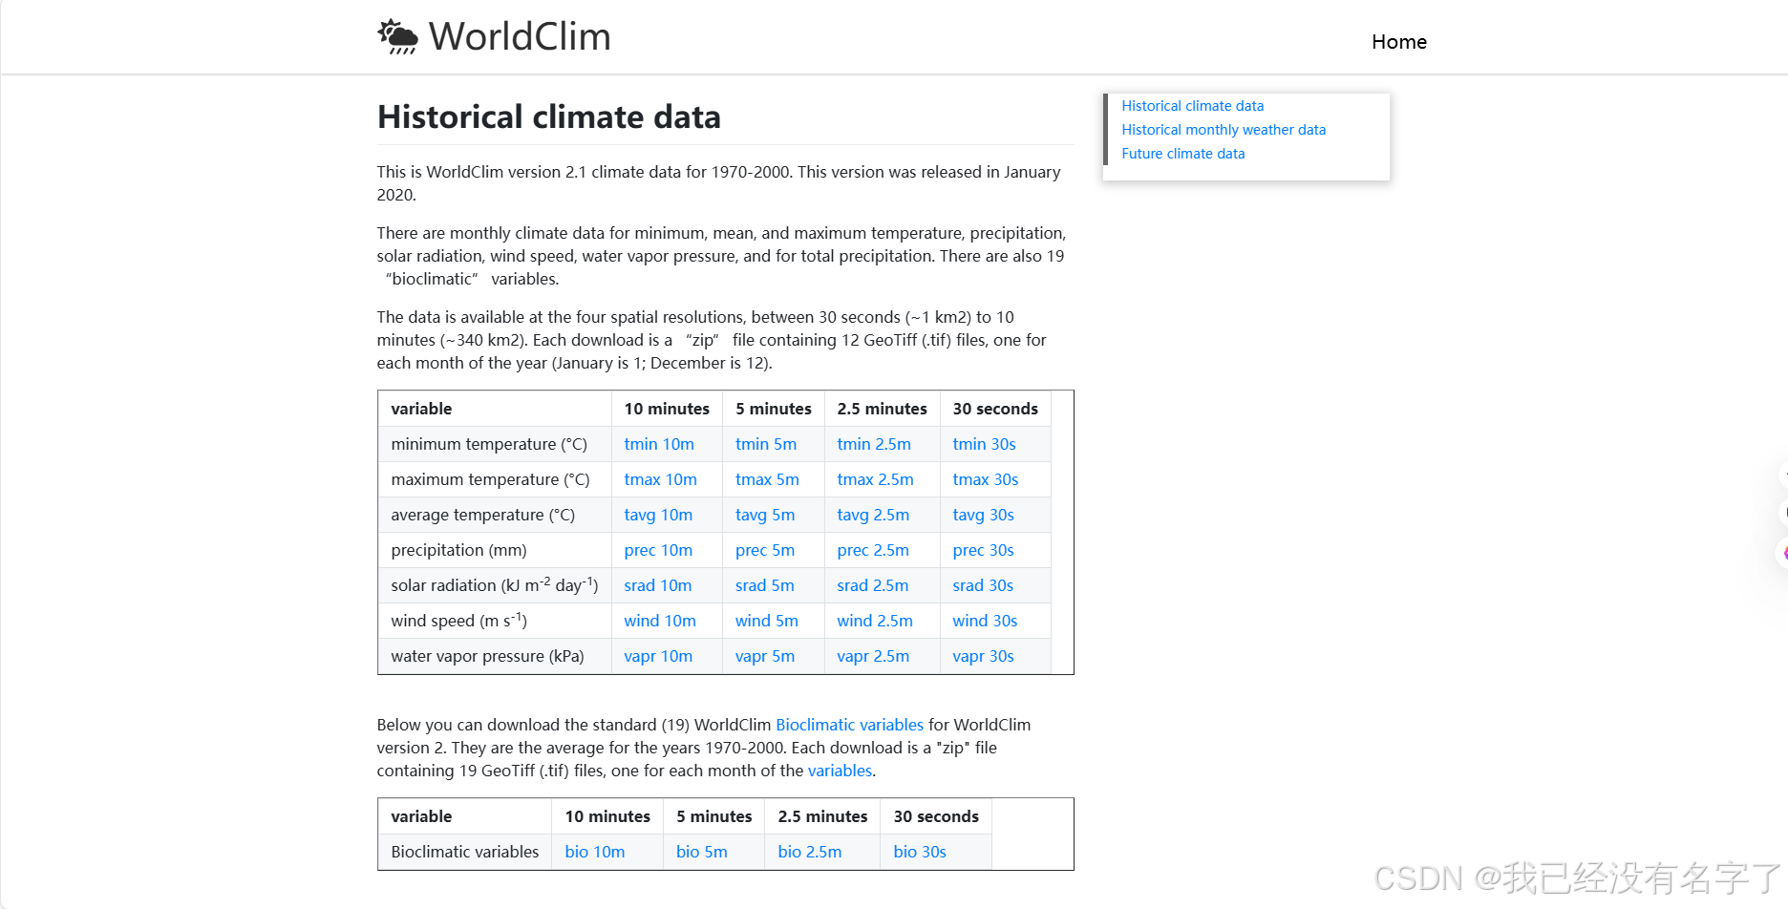This screenshot has width=1788, height=909.
Task: Download the srad 10m file
Action: (x=658, y=585)
